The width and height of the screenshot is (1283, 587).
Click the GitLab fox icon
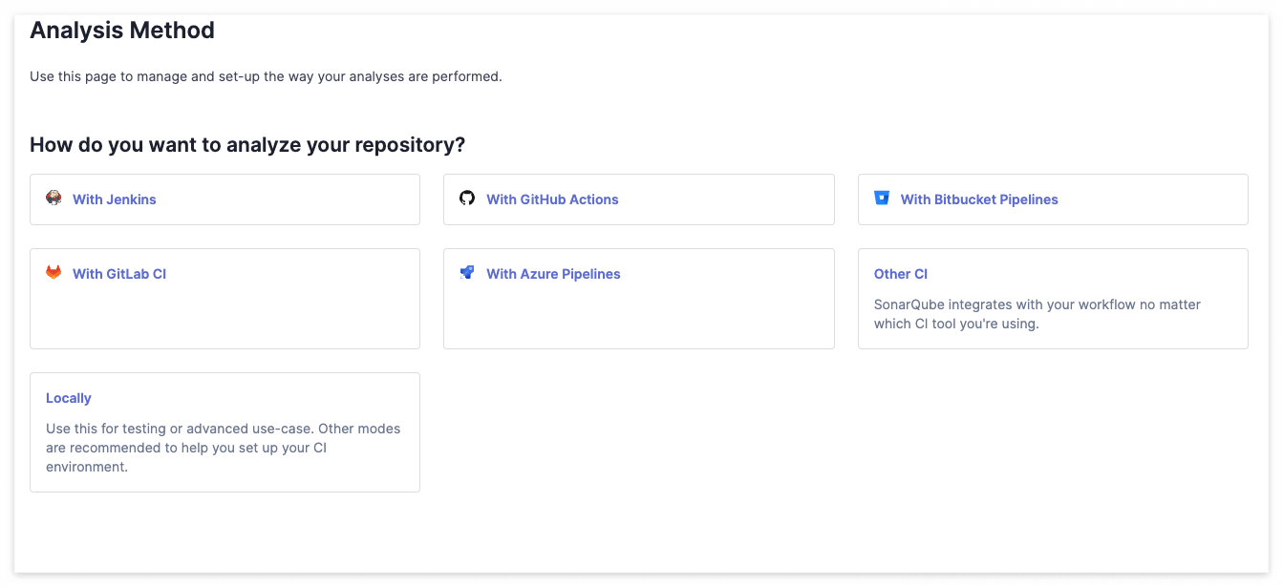[x=53, y=273]
